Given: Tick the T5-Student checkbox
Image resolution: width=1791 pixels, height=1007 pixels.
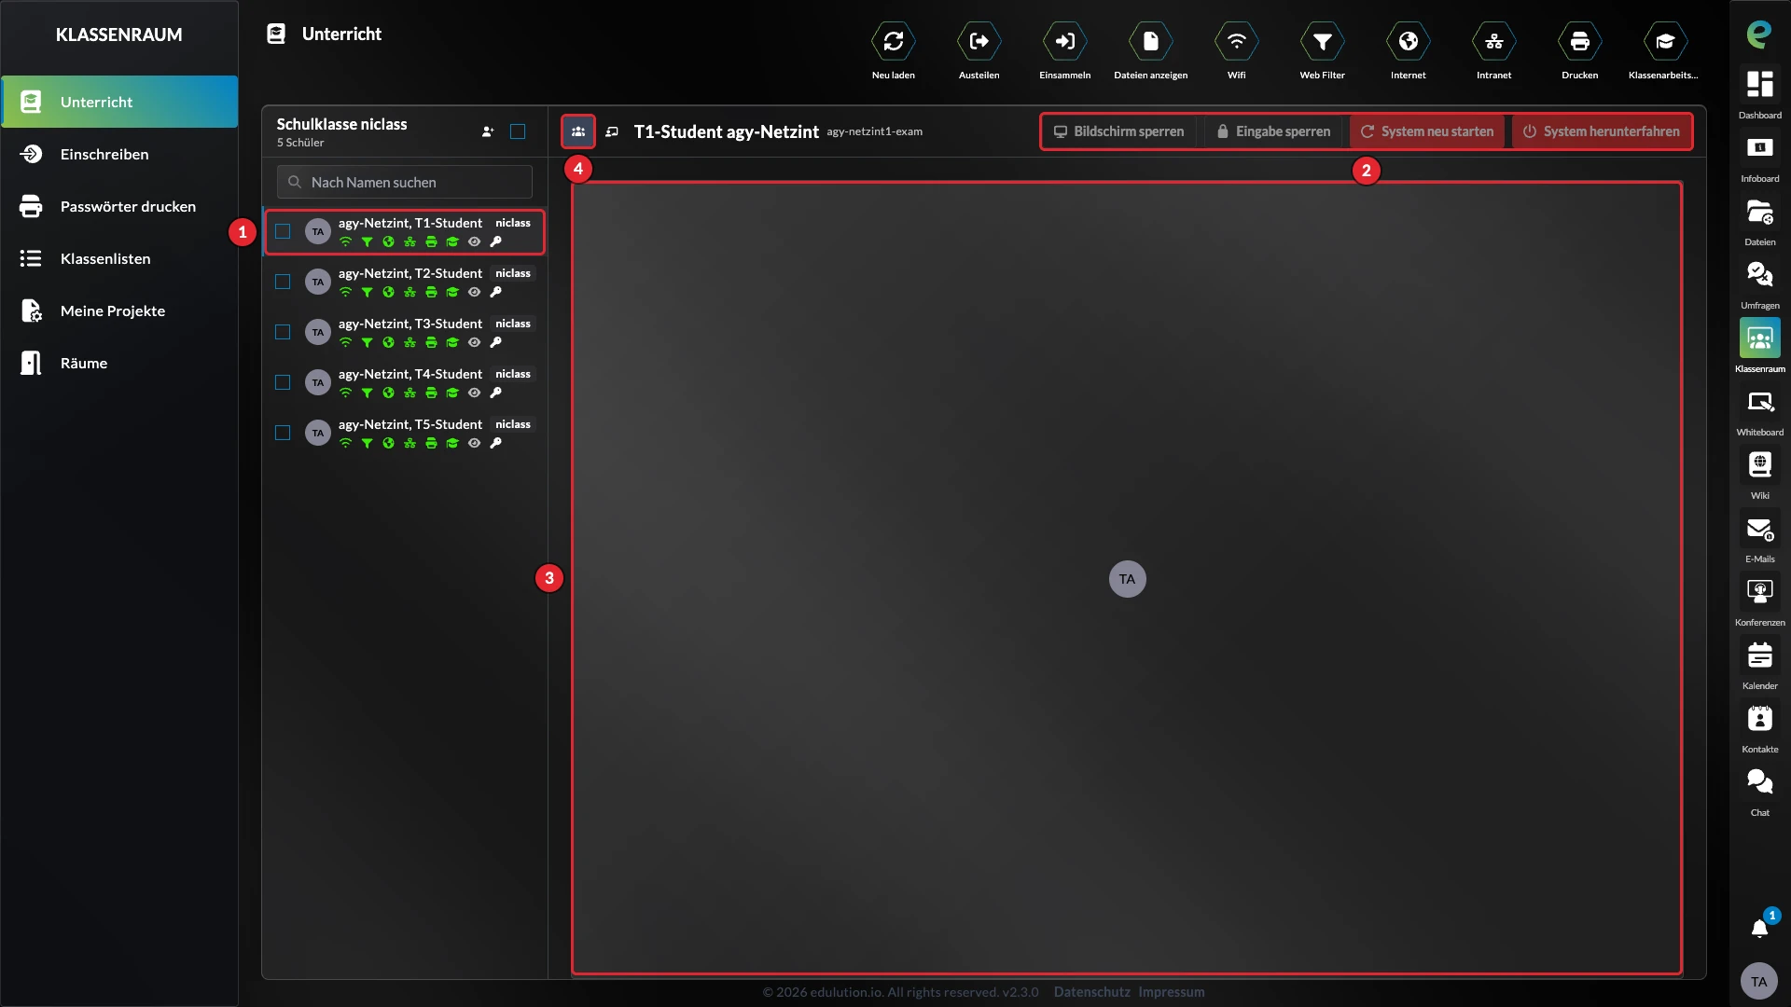Looking at the screenshot, I should click(x=283, y=433).
